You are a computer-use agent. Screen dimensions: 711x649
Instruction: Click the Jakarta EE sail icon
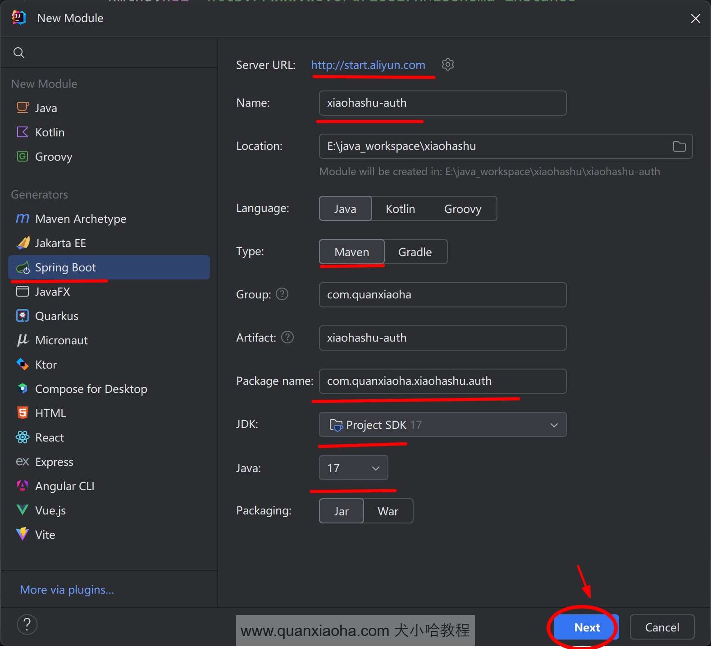click(x=23, y=243)
